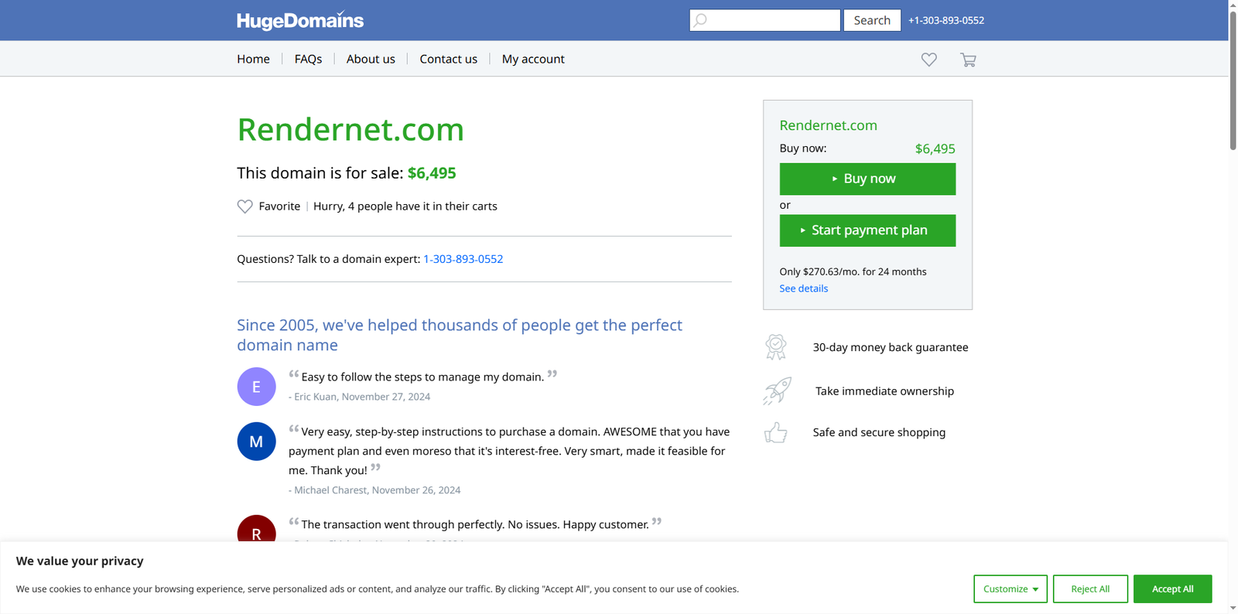This screenshot has width=1238, height=614.
Task: Click the HugeDomains logo
Action: coord(300,20)
